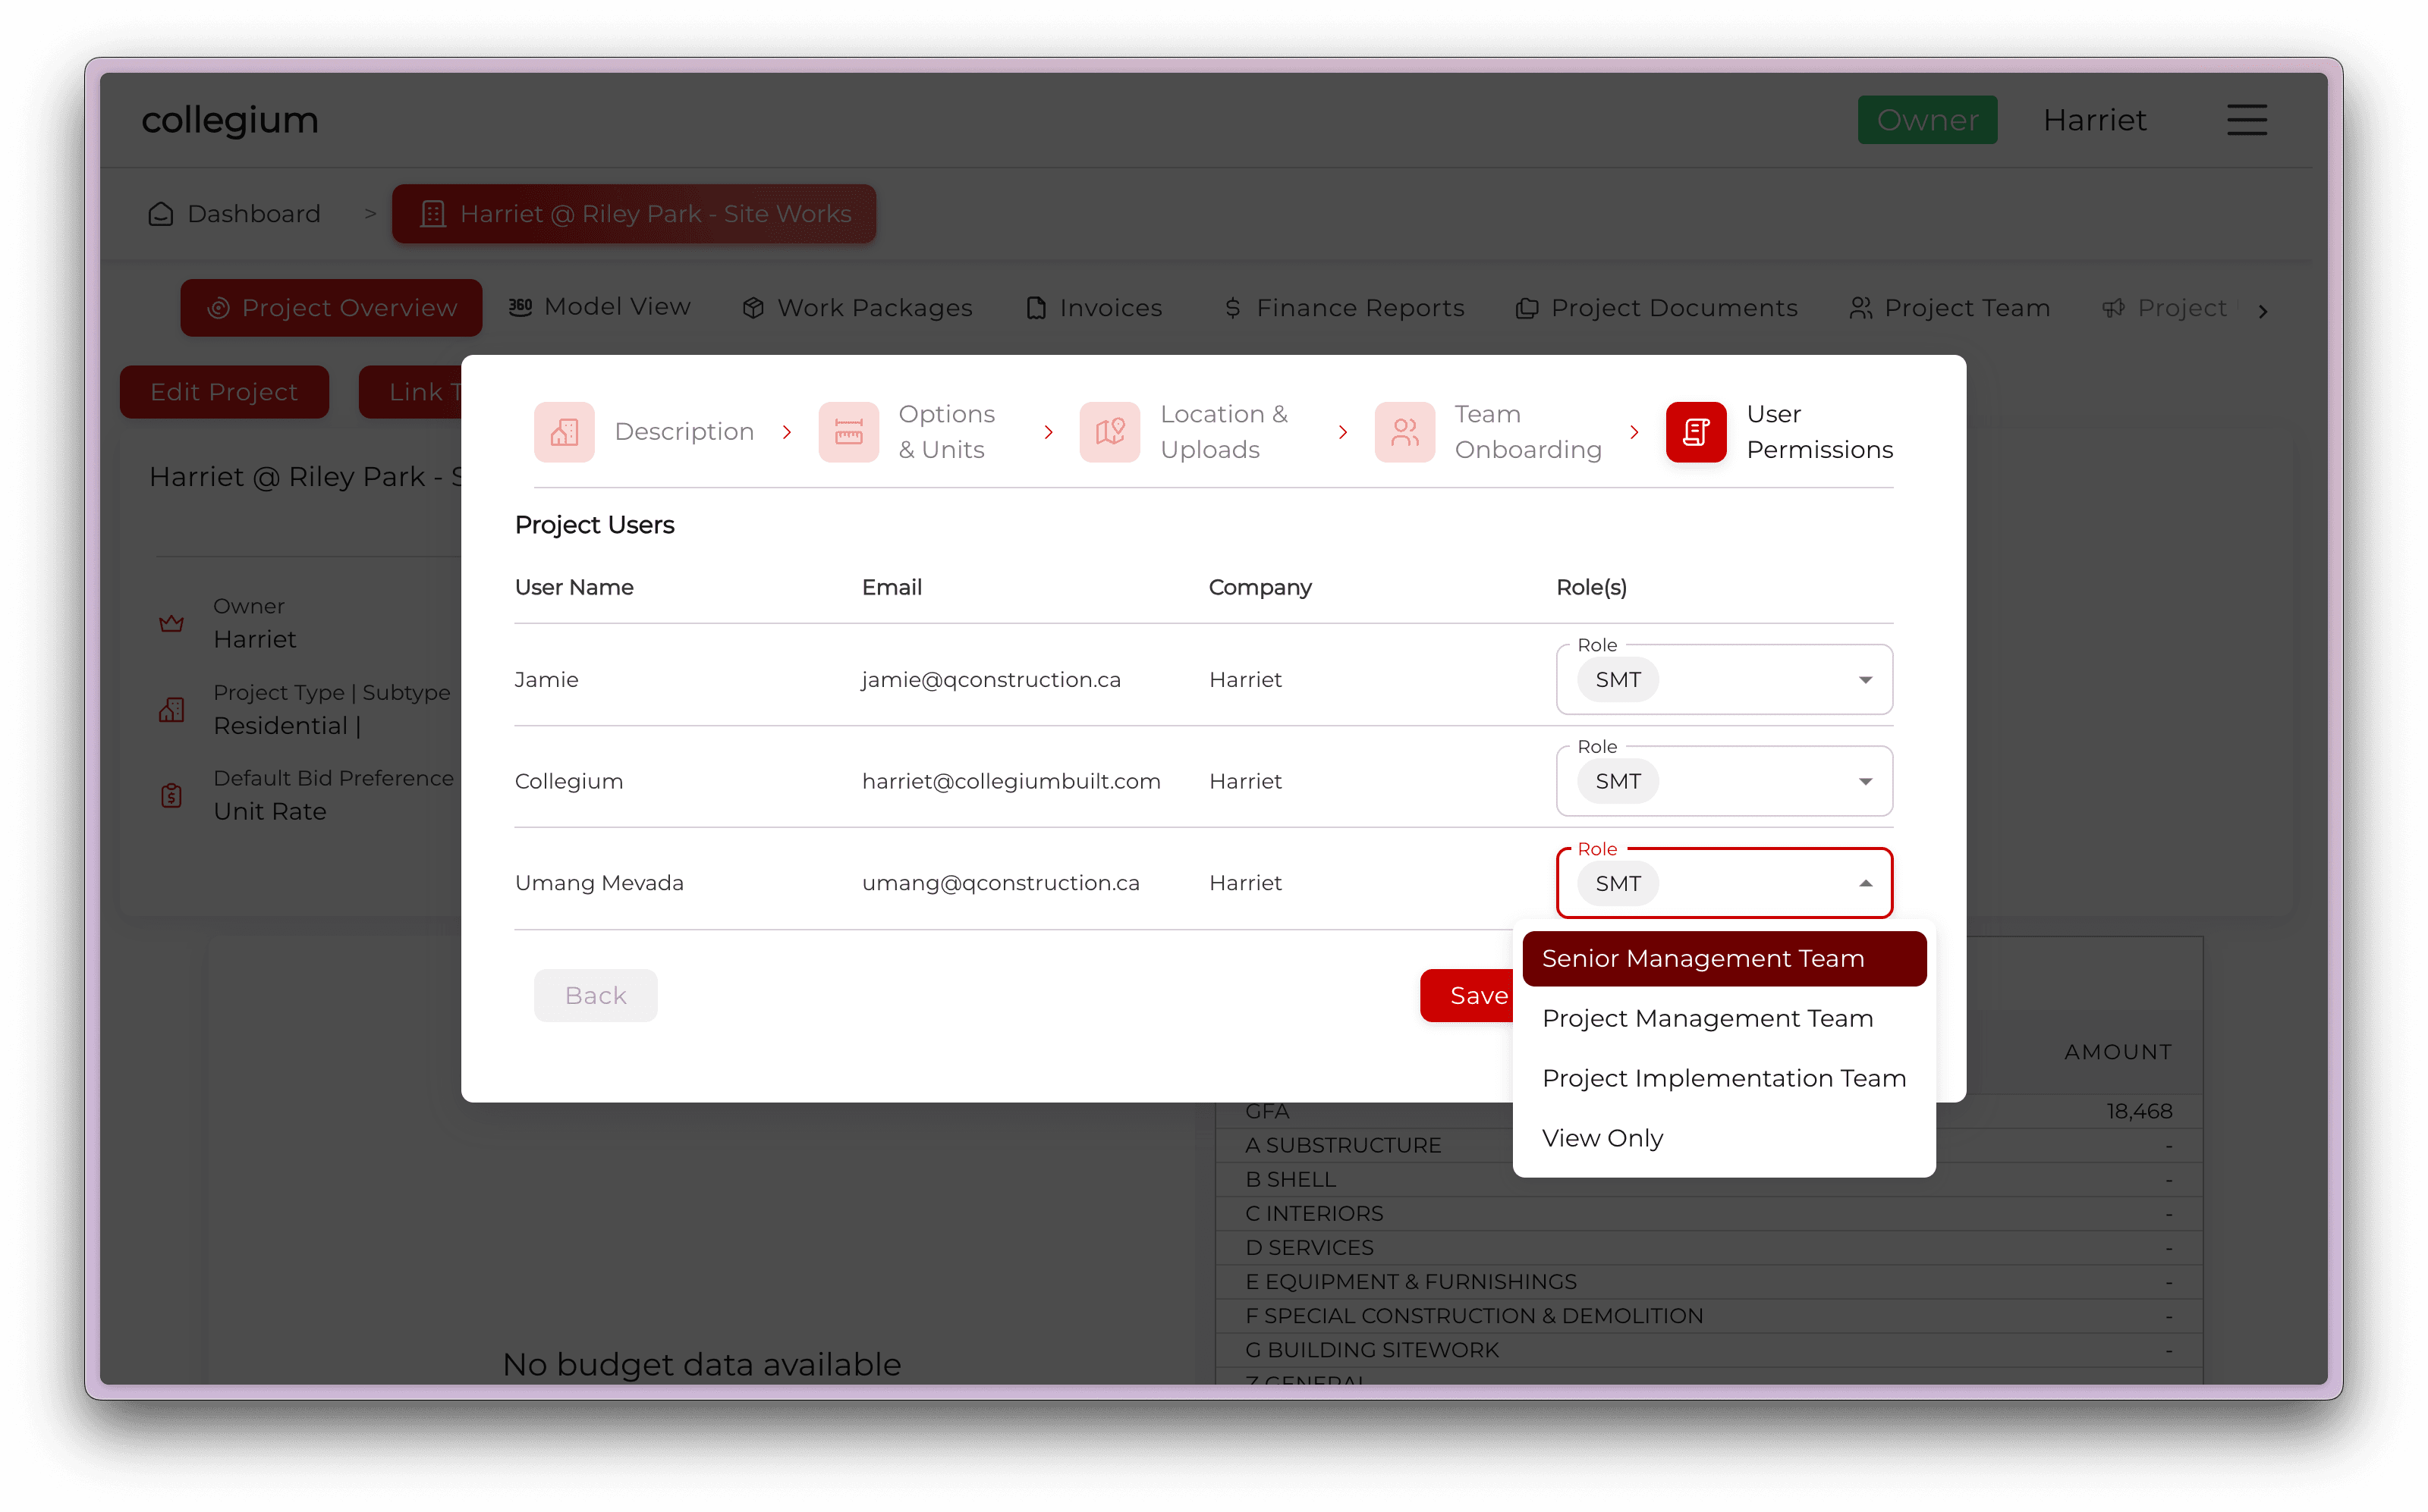The image size is (2428, 1512).
Task: Select Project Implementation Team option
Action: [1722, 1078]
